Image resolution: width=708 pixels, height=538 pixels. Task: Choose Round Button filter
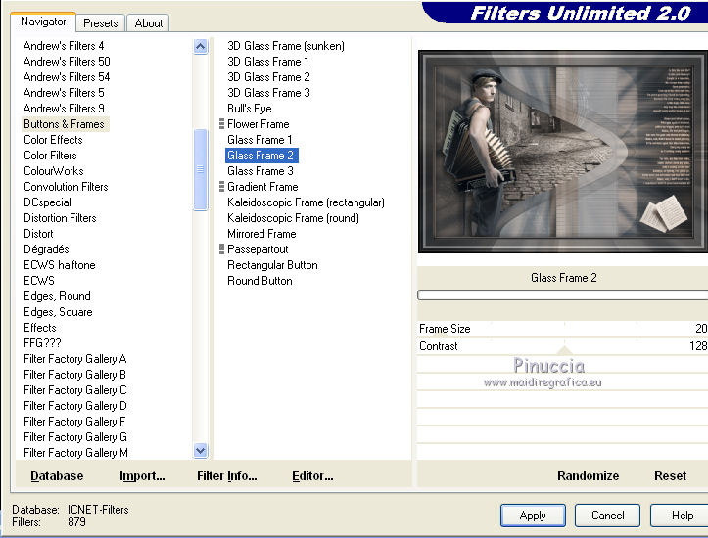(260, 281)
